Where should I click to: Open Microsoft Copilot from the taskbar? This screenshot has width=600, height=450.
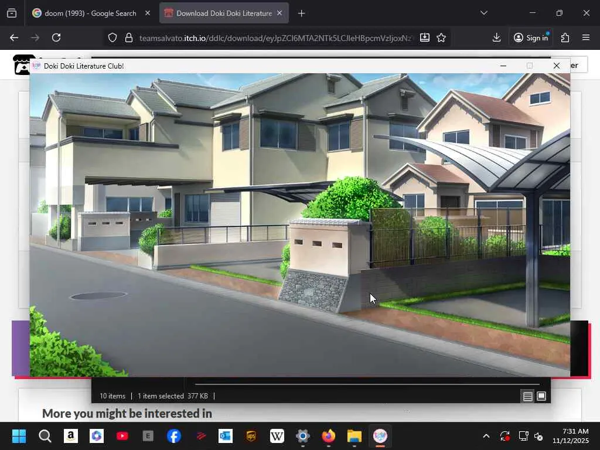coord(97,436)
